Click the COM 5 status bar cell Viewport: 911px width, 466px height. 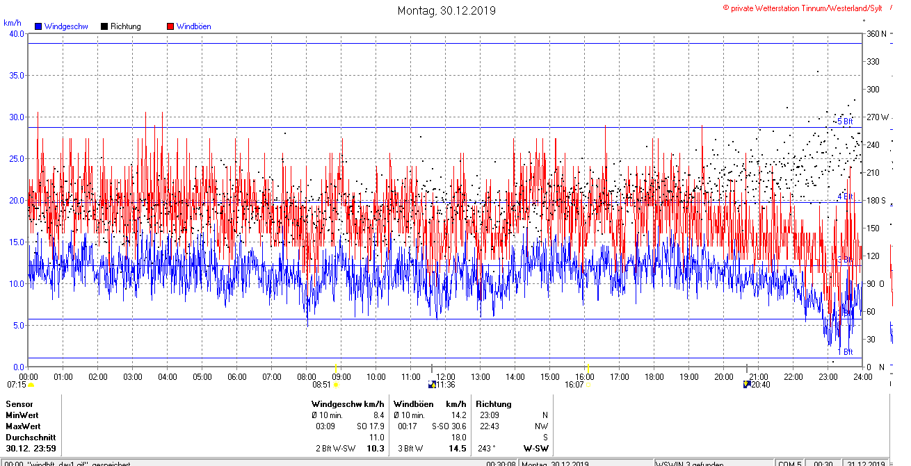tap(789, 463)
